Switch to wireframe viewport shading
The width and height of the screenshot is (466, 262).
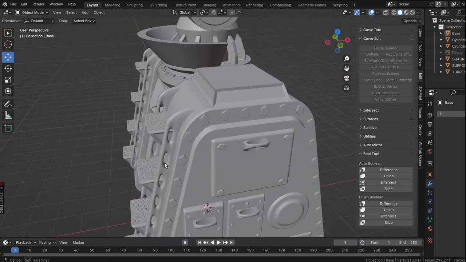pos(394,12)
